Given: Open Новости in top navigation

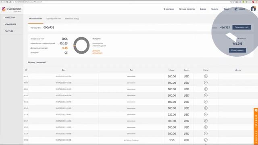Looking at the screenshot, I should pos(214,9).
